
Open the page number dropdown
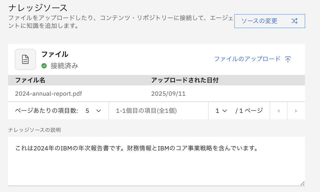221,111
